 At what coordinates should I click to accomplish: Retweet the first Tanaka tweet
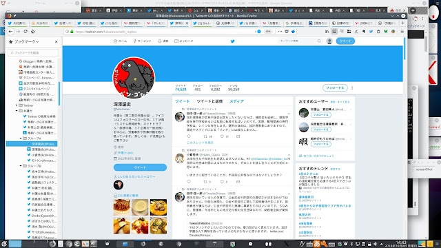pos(205,136)
